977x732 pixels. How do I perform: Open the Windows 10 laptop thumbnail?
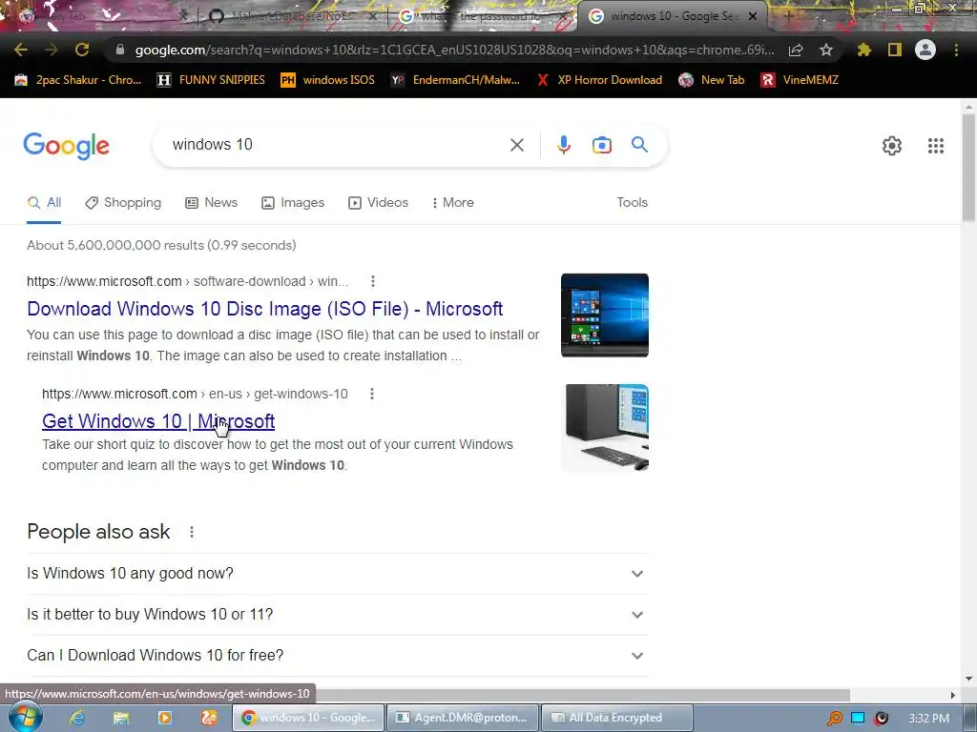click(604, 315)
